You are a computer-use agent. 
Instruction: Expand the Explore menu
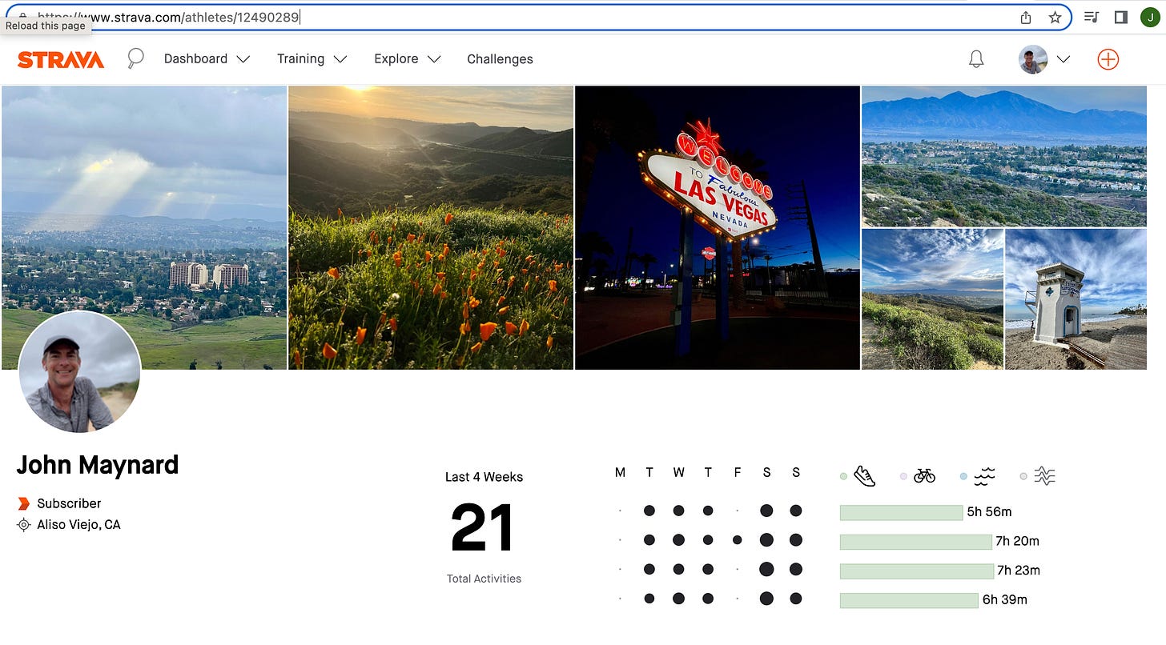(x=408, y=59)
